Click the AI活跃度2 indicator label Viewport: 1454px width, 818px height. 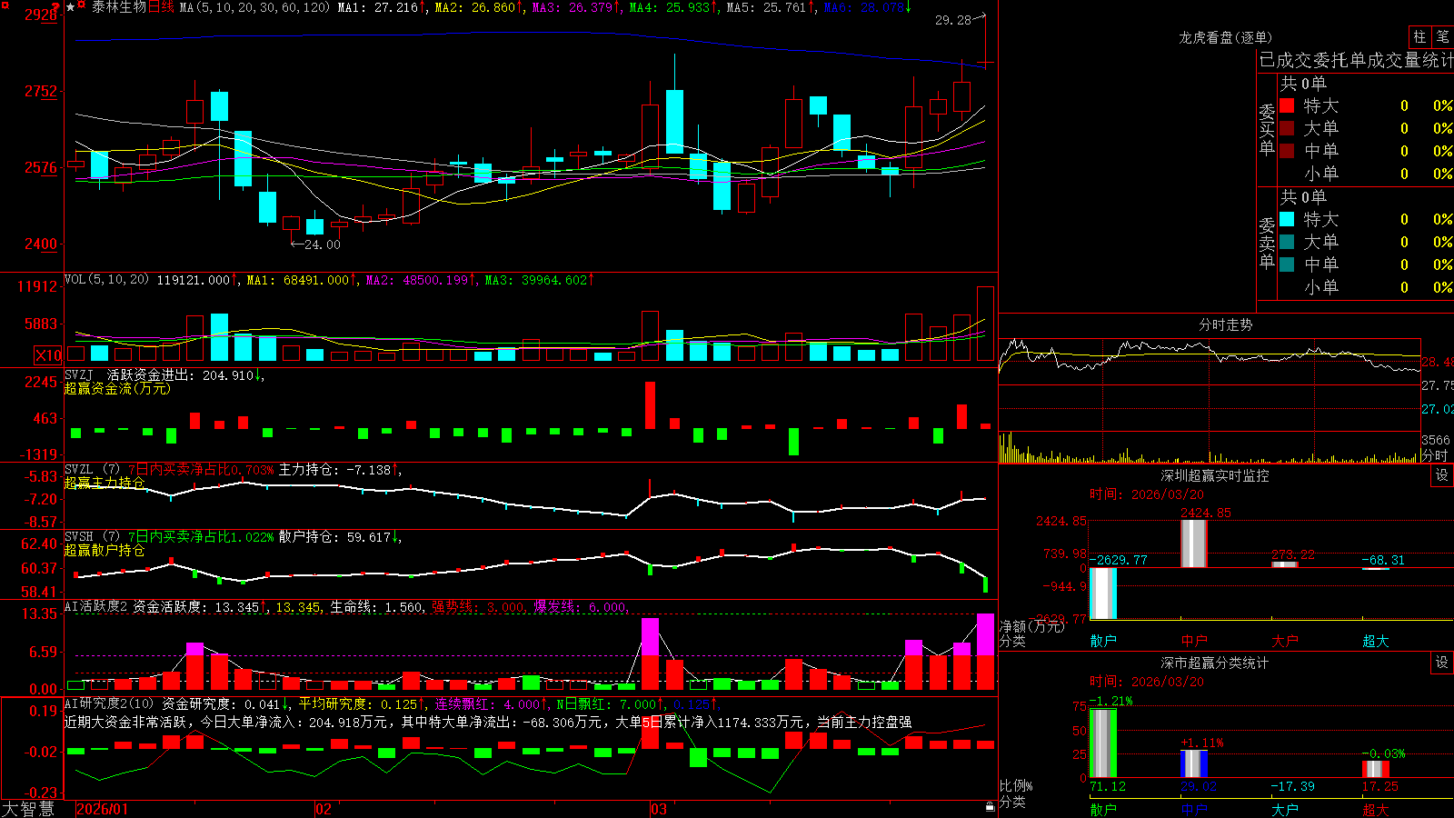96,606
